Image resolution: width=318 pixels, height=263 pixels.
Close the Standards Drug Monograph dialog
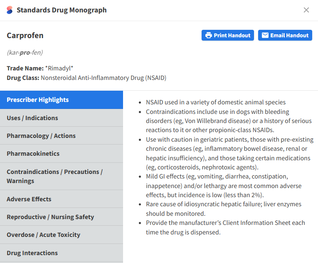pyautogui.click(x=306, y=10)
